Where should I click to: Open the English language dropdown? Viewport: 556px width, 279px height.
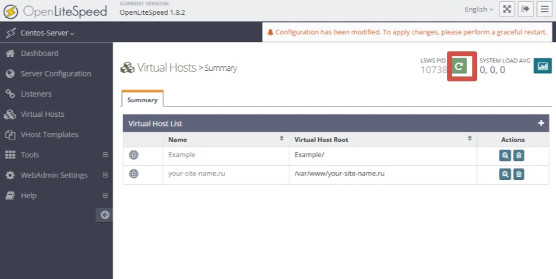click(x=479, y=9)
